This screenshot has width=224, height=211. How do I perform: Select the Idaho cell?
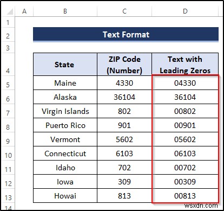click(x=65, y=168)
